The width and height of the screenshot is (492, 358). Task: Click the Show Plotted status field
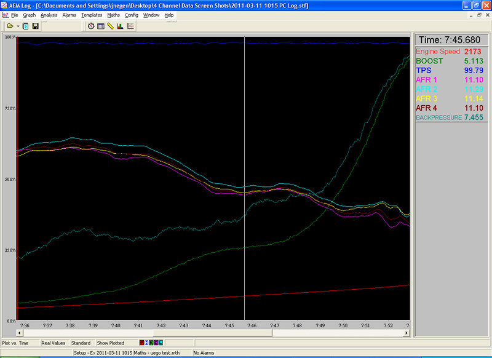pyautogui.click(x=111, y=343)
